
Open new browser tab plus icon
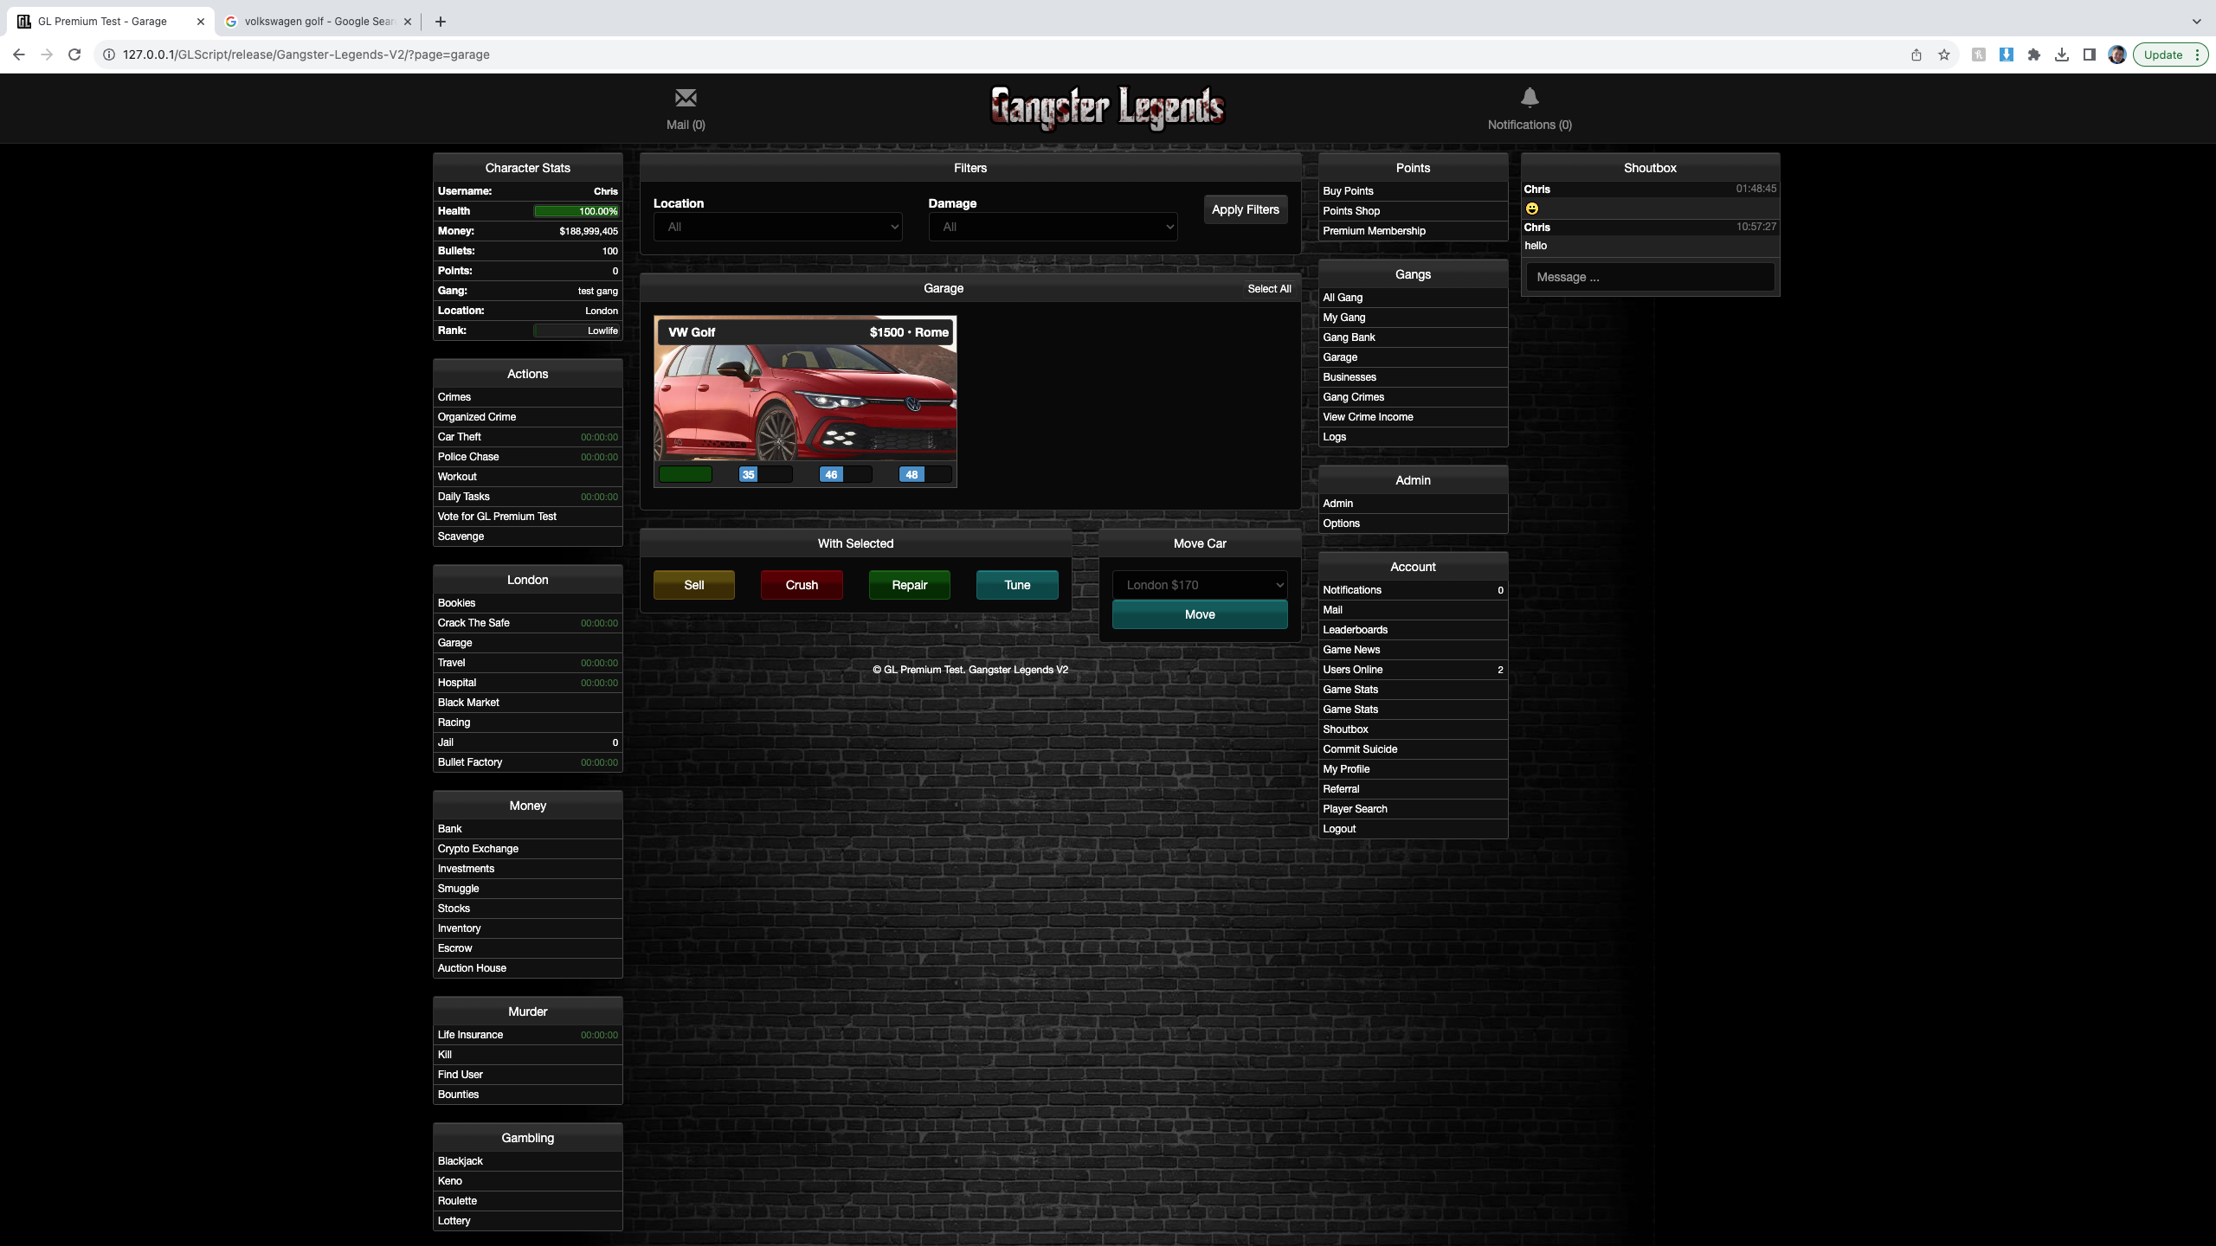pos(441,22)
